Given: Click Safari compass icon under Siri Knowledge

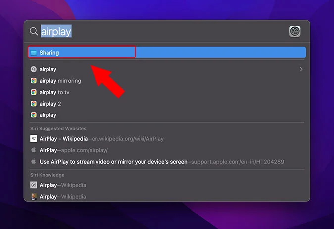Looking at the screenshot, I should click(34, 185).
